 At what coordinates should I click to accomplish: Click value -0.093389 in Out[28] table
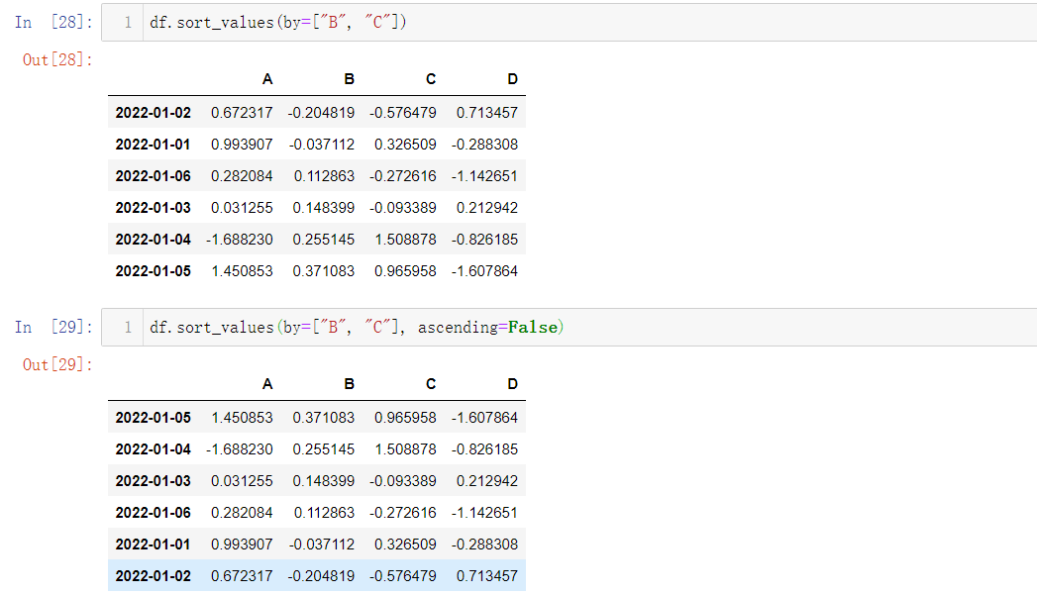[403, 208]
